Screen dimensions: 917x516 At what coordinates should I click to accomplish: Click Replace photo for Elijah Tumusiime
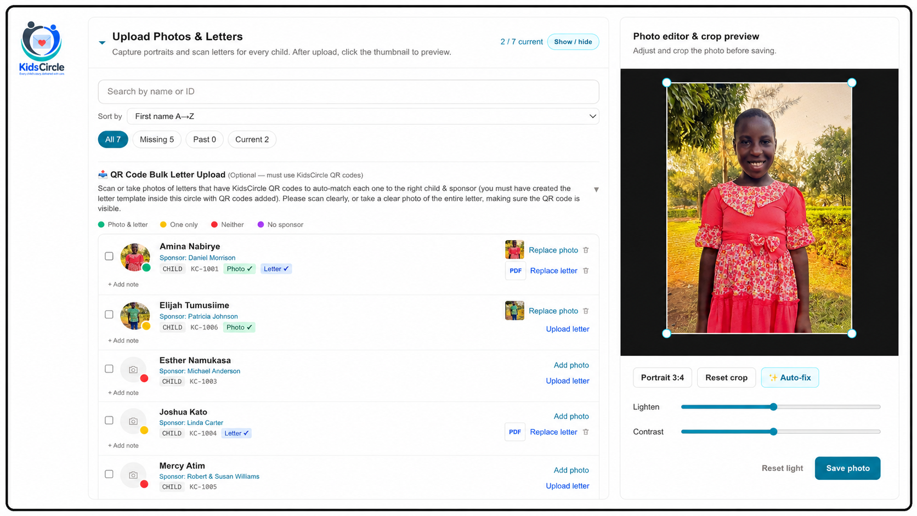553,311
